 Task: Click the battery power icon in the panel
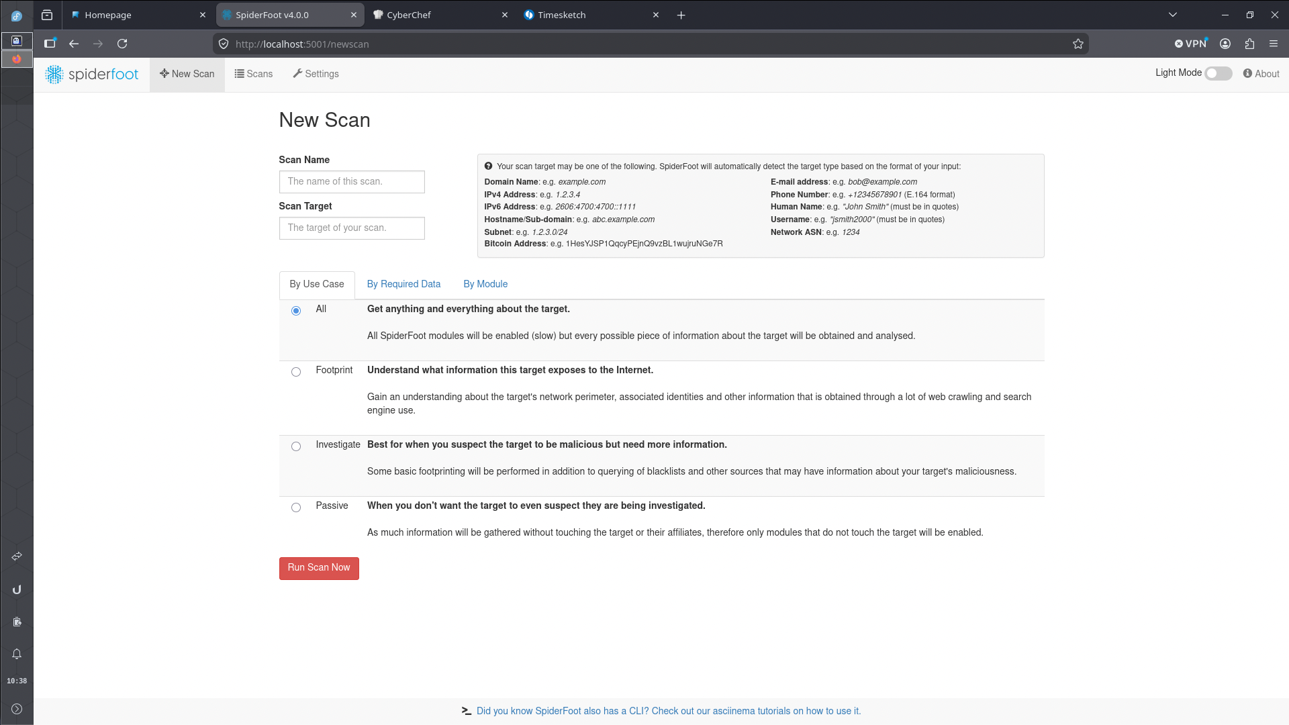pos(17,622)
